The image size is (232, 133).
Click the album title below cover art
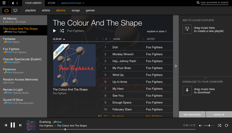coord(70,90)
